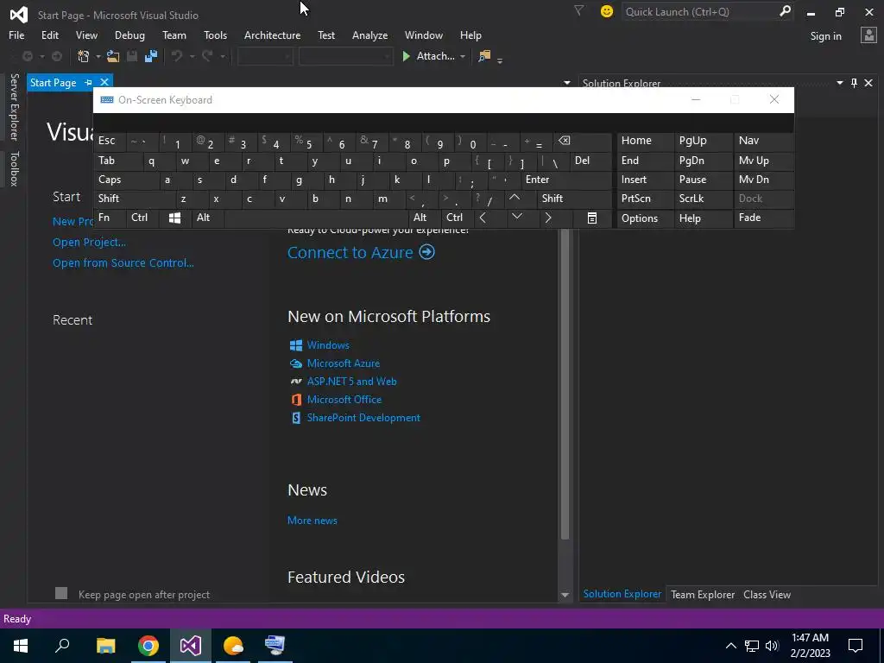Viewport: 884px width, 663px height.
Task: Switch to Team Explorer tab
Action: pyautogui.click(x=703, y=594)
